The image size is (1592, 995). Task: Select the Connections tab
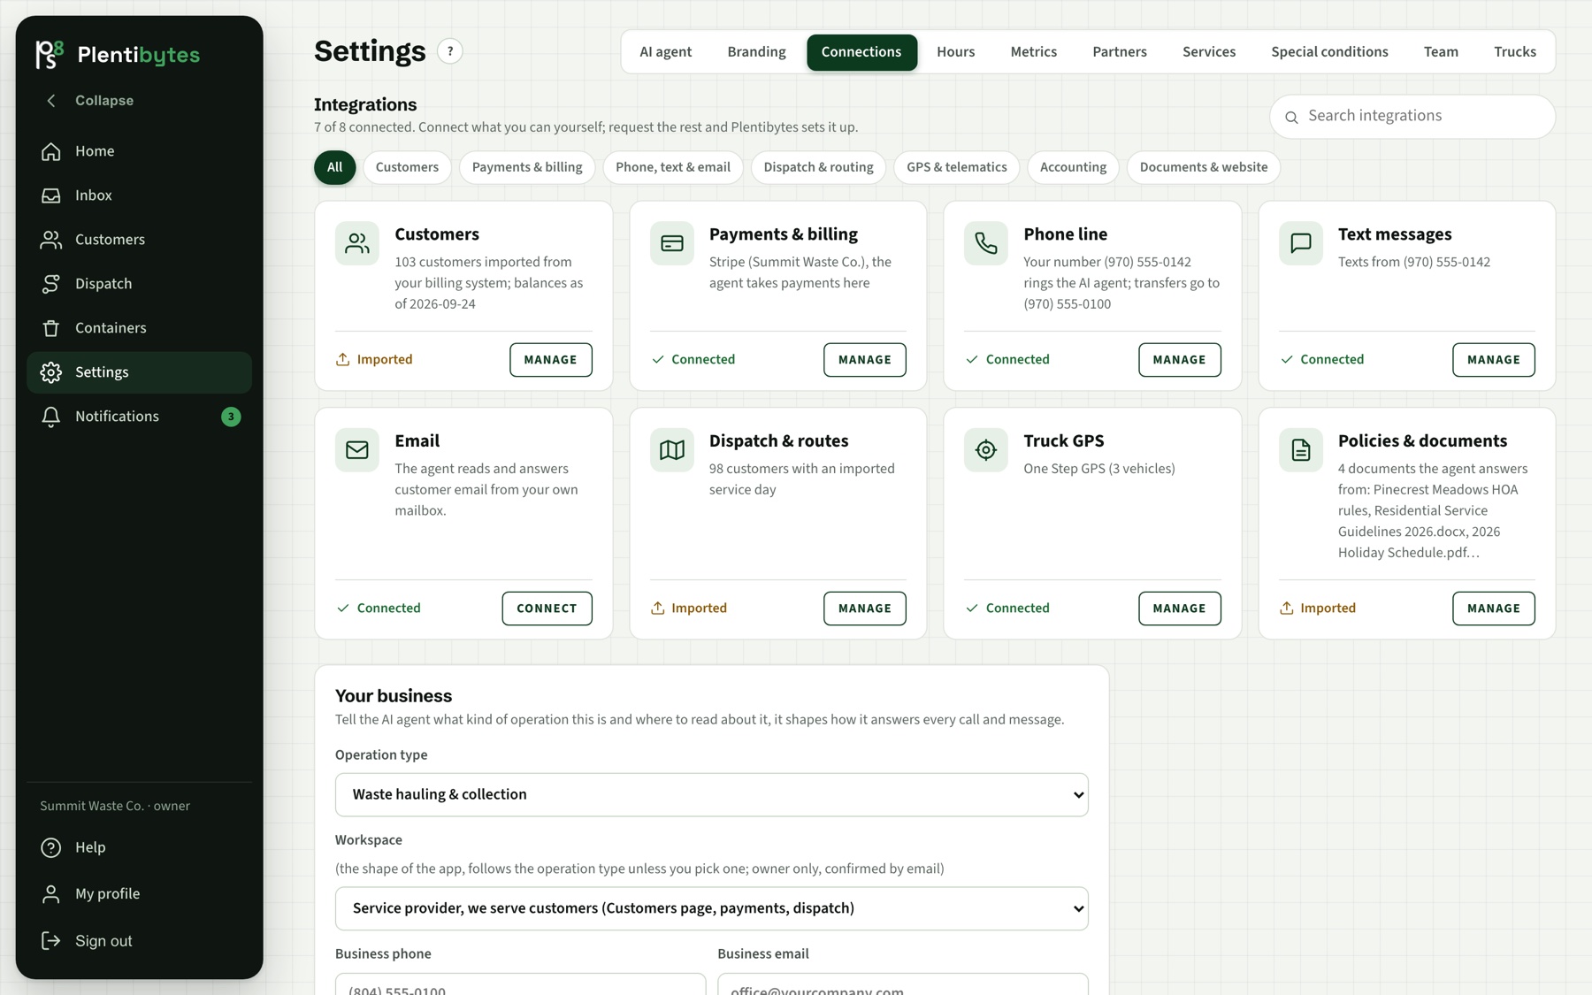point(861,52)
